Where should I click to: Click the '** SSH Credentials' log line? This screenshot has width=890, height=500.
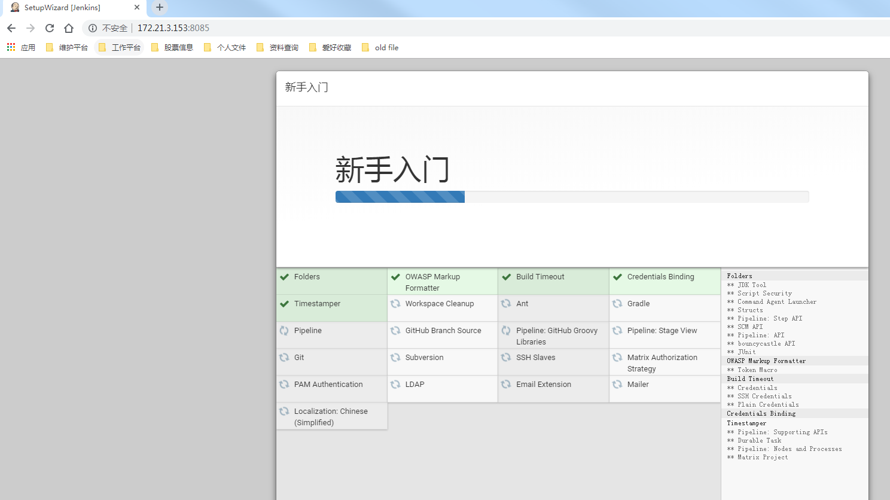point(759,396)
